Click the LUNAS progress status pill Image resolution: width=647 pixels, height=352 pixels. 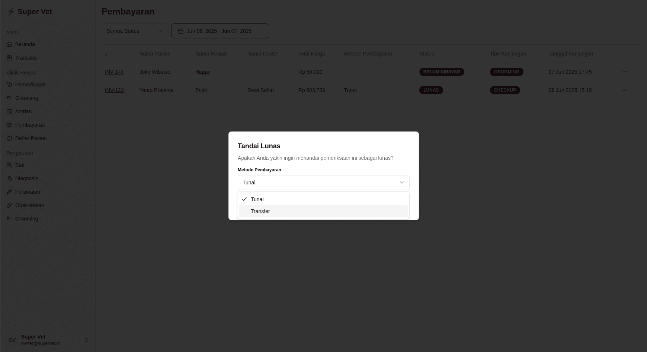click(x=431, y=90)
